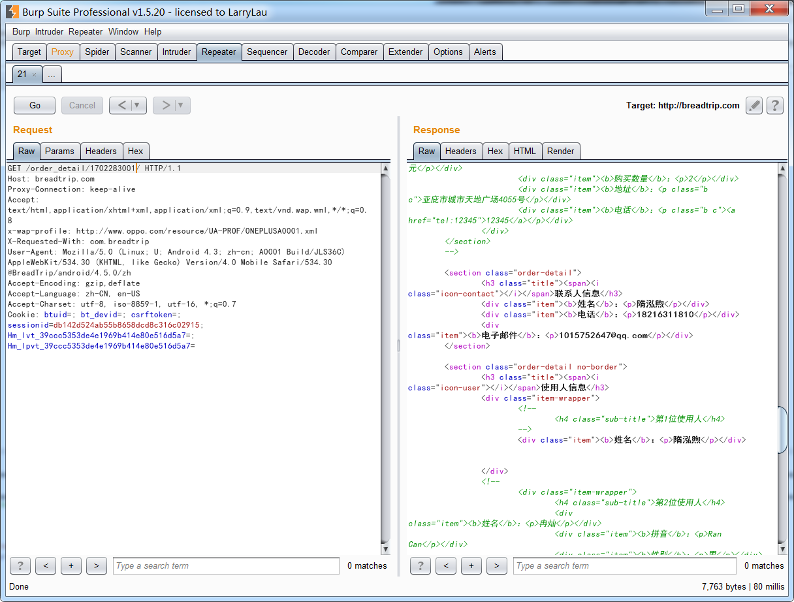Viewport: 794px width, 602px height.
Task: Send the request with the Go button
Action: tap(35, 105)
